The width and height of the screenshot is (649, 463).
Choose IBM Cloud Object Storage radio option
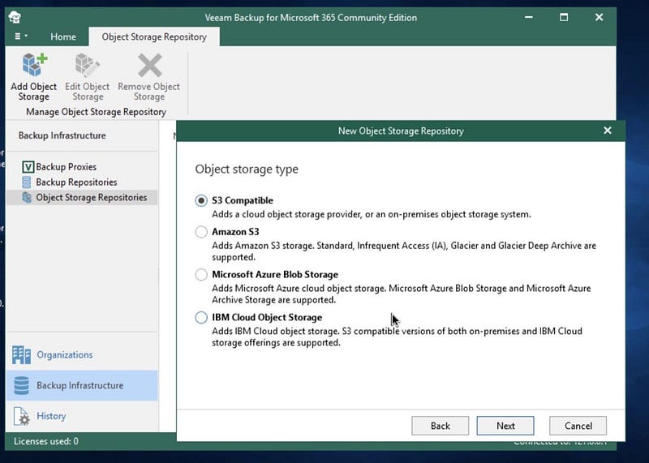201,317
